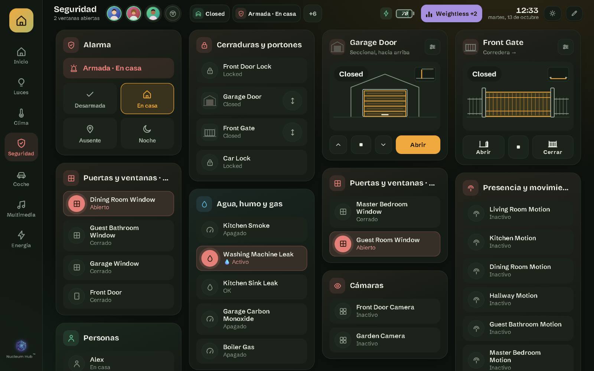Expand the +6 status chips
Image resolution: width=594 pixels, height=371 pixels.
click(313, 14)
